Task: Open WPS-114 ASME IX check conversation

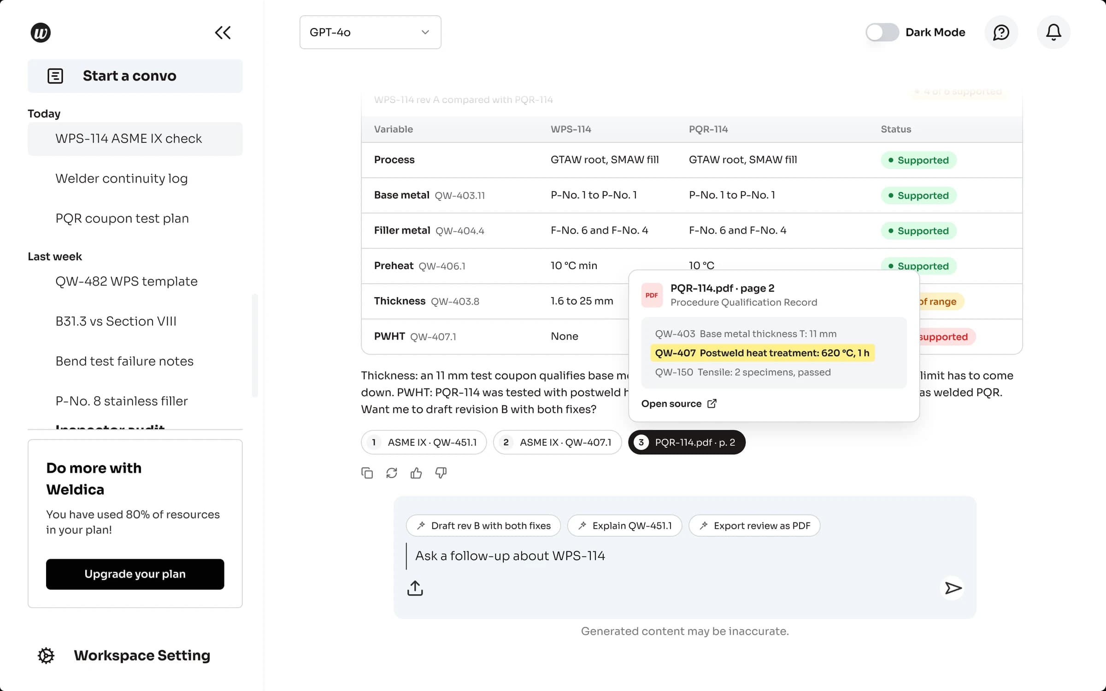Action: [135, 139]
